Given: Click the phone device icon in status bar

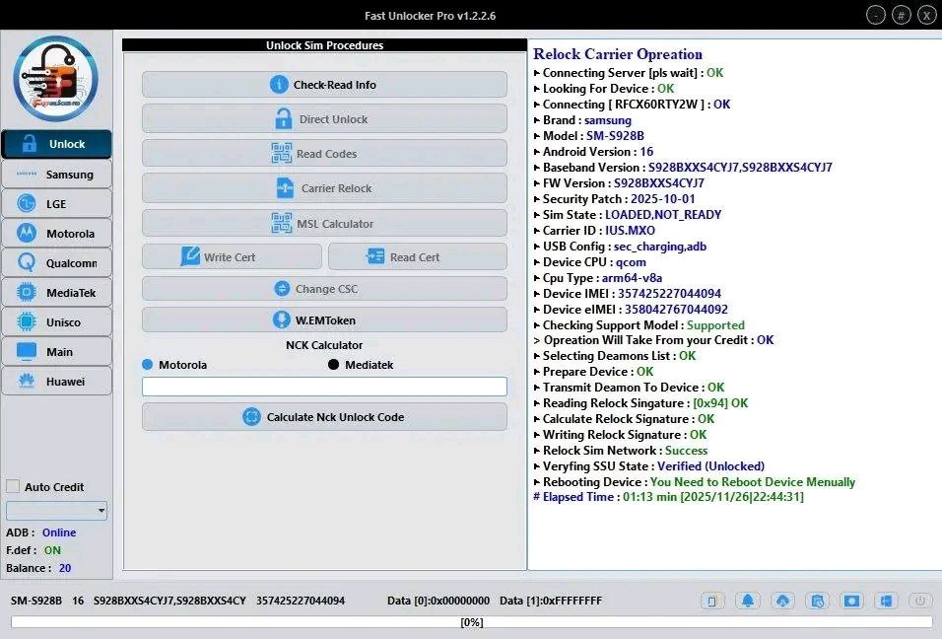Looking at the screenshot, I should tap(713, 601).
